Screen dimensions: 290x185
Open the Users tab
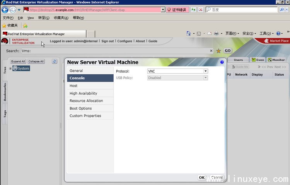238,60
